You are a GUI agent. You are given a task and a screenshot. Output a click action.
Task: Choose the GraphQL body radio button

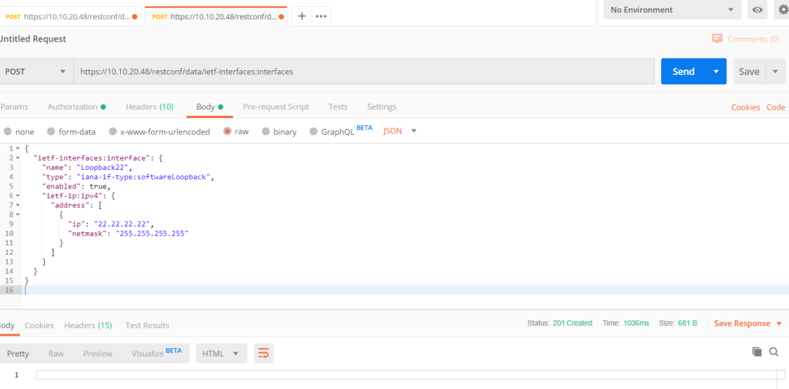coord(315,132)
